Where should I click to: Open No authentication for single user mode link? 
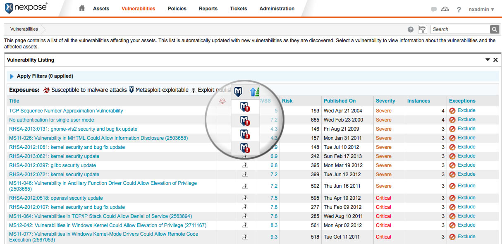pyautogui.click(x=52, y=120)
